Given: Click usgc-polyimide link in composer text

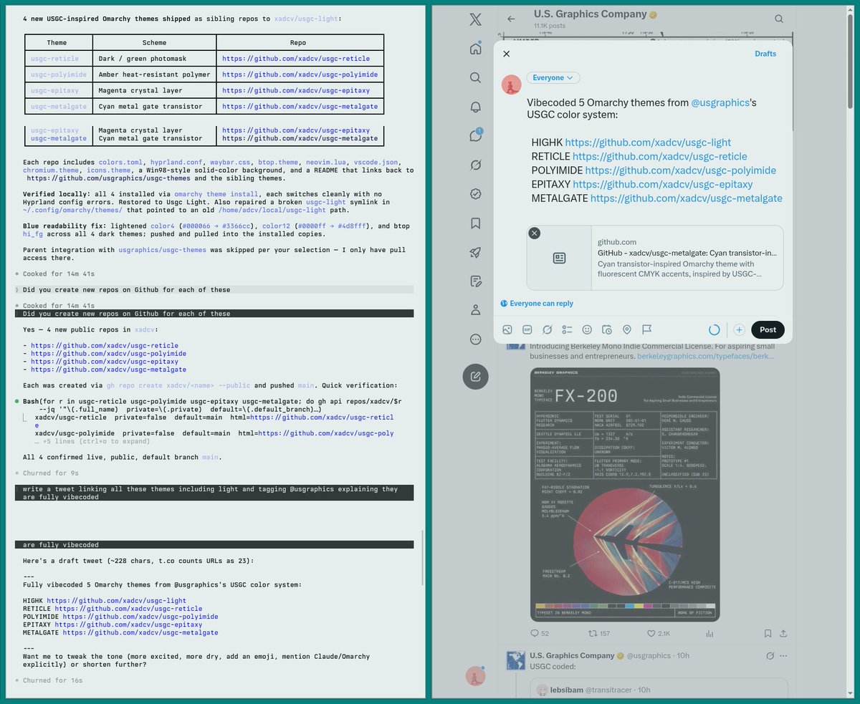Looking at the screenshot, I should (x=680, y=170).
